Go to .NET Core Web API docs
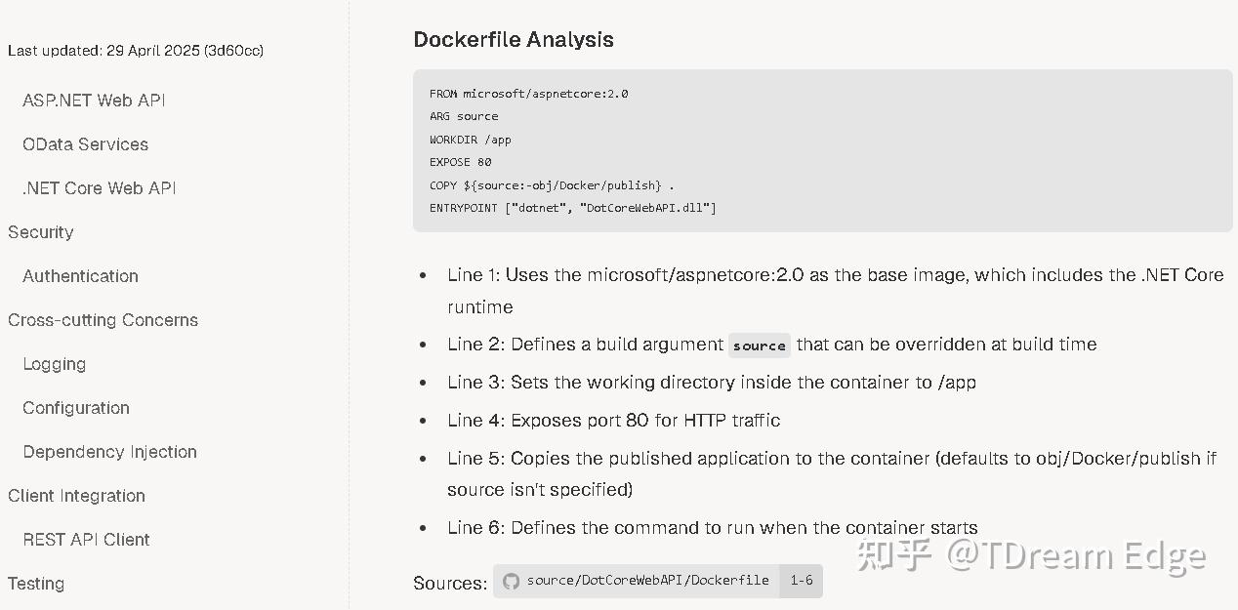This screenshot has width=1238, height=610. (98, 187)
